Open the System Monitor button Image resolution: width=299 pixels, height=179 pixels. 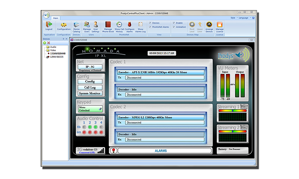[90, 93]
